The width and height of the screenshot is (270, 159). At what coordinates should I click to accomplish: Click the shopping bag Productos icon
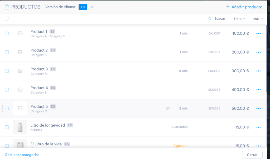(x=7, y=7)
